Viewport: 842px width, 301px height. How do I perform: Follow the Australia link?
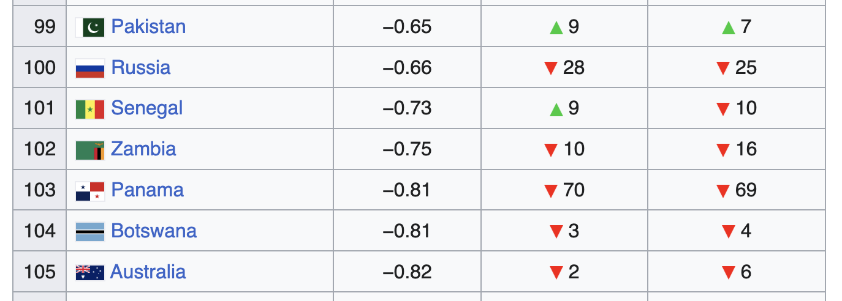click(x=148, y=272)
